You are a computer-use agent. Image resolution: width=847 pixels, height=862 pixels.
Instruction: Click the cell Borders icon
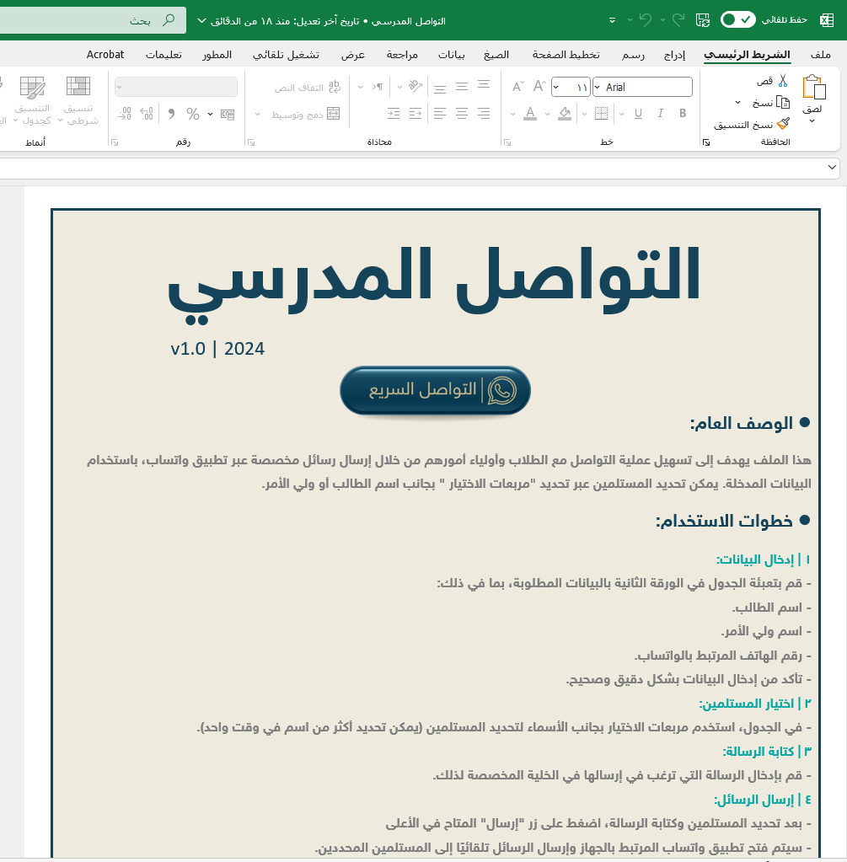click(x=601, y=113)
